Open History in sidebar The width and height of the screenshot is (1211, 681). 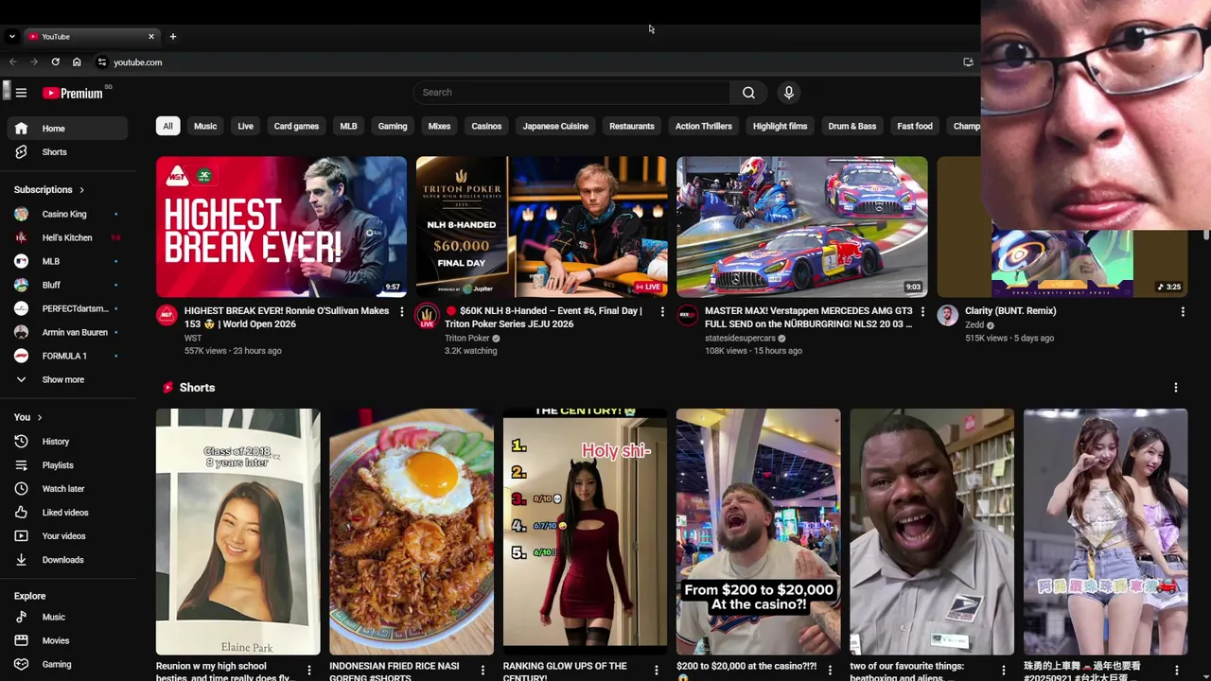coord(66,442)
